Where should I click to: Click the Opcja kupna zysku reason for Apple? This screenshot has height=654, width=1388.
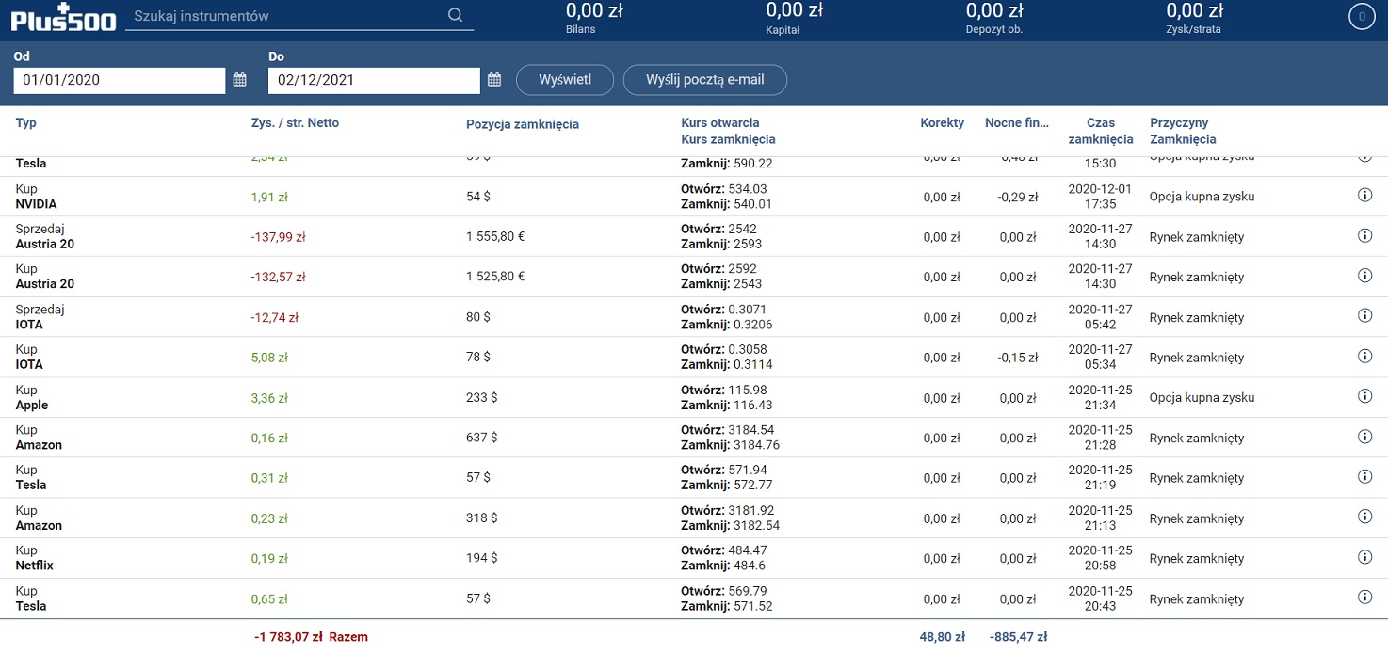coord(1202,397)
